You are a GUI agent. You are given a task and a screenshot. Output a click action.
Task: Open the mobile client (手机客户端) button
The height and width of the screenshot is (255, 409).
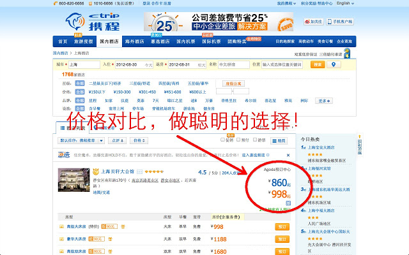(x=340, y=22)
